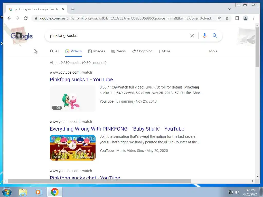The height and width of the screenshot is (197, 263).
Task: View site information via lock icon
Action: [36, 18]
